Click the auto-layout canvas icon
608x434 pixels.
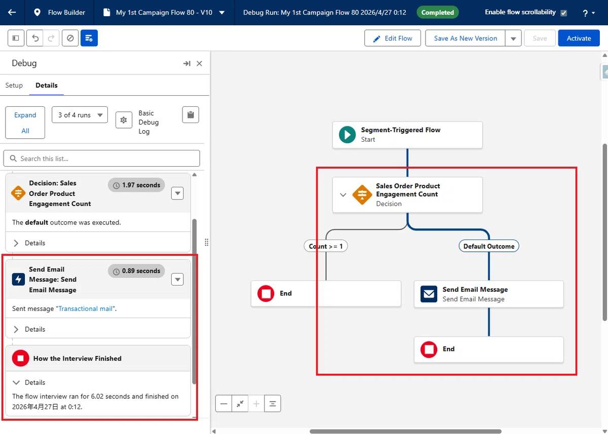coord(273,404)
